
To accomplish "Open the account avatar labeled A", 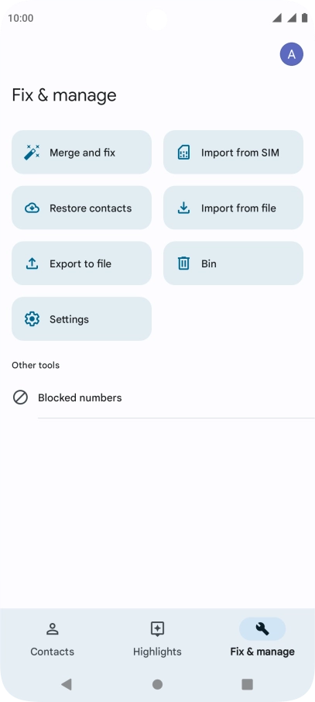I will click(292, 54).
